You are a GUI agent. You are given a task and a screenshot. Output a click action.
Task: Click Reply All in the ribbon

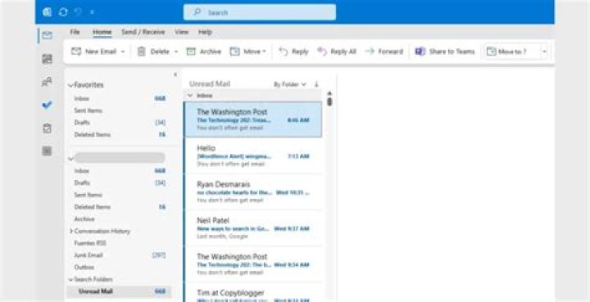(337, 52)
